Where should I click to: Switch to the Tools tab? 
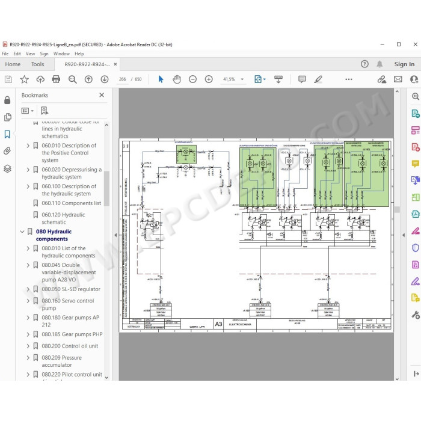click(x=37, y=64)
